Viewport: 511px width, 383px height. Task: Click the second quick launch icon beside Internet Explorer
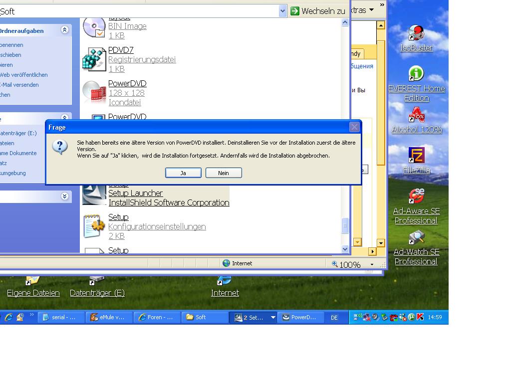20,317
